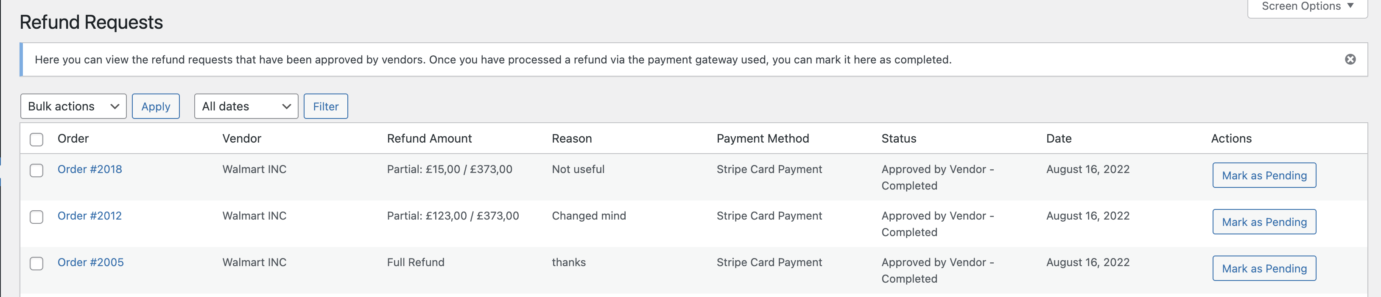Tick the select-all checkbox in header
The width and height of the screenshot is (1381, 297).
click(x=36, y=140)
